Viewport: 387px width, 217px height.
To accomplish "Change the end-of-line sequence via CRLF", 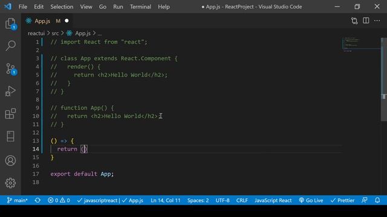I will point(242,200).
